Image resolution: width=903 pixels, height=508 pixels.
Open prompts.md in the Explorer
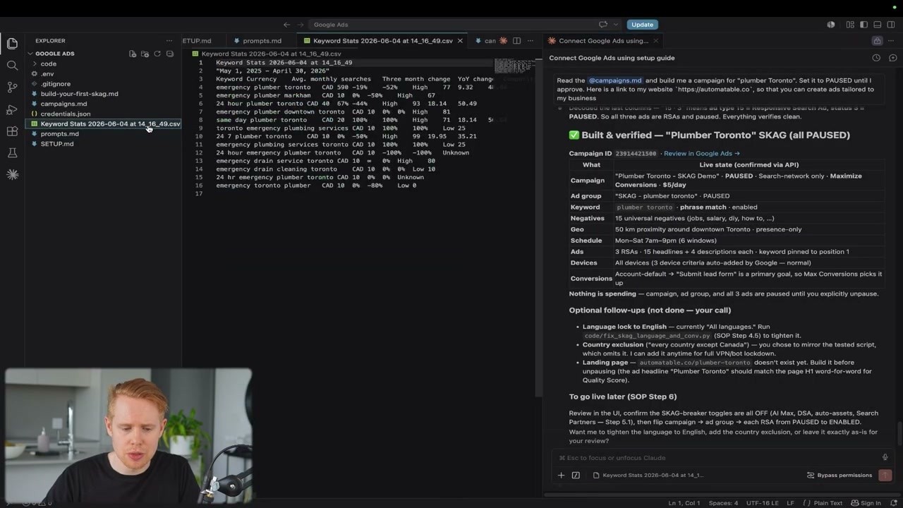coord(59,133)
